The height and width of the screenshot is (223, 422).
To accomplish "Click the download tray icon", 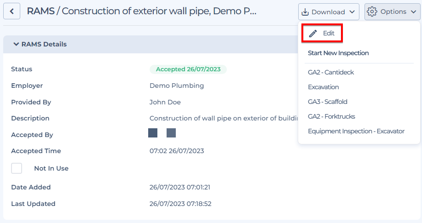I will pyautogui.click(x=305, y=12).
